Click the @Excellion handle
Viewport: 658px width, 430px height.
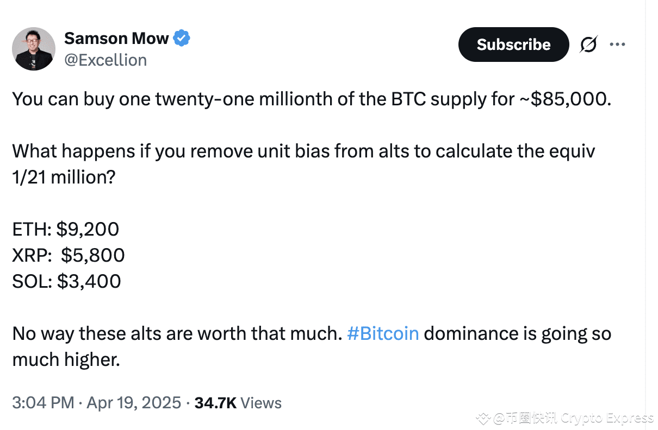click(x=106, y=60)
